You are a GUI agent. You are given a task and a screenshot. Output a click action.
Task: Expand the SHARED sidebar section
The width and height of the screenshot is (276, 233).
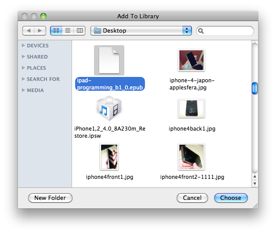pos(24,57)
